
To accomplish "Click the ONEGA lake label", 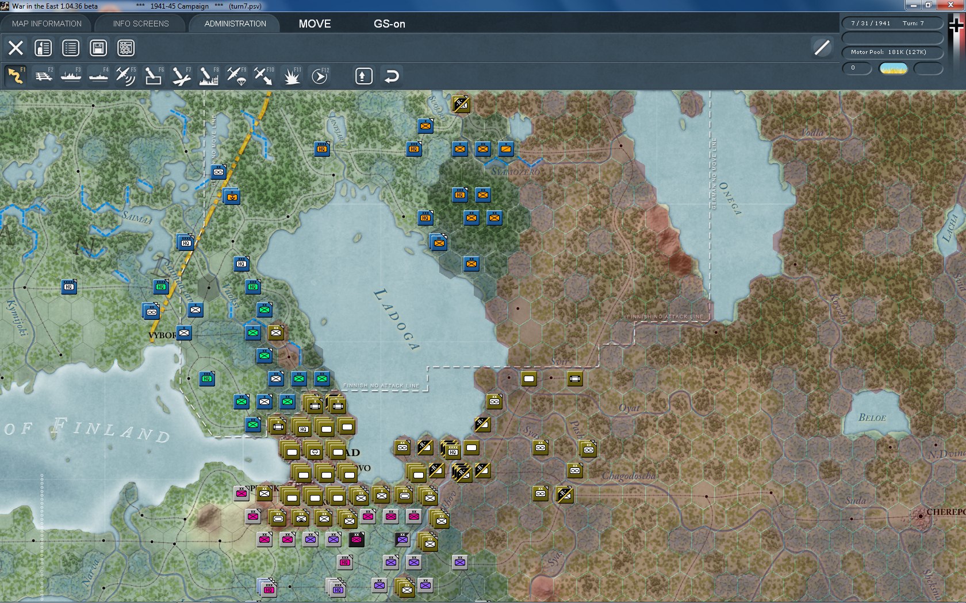I will click(x=730, y=198).
